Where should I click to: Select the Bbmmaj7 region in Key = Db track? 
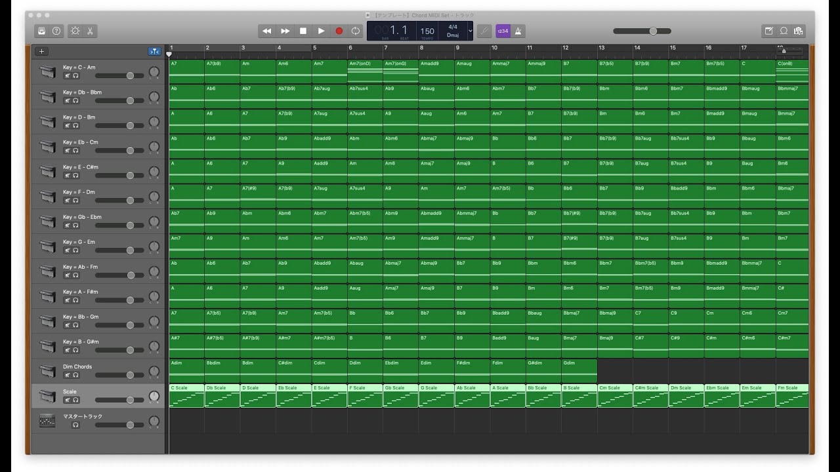pyautogui.click(x=792, y=96)
